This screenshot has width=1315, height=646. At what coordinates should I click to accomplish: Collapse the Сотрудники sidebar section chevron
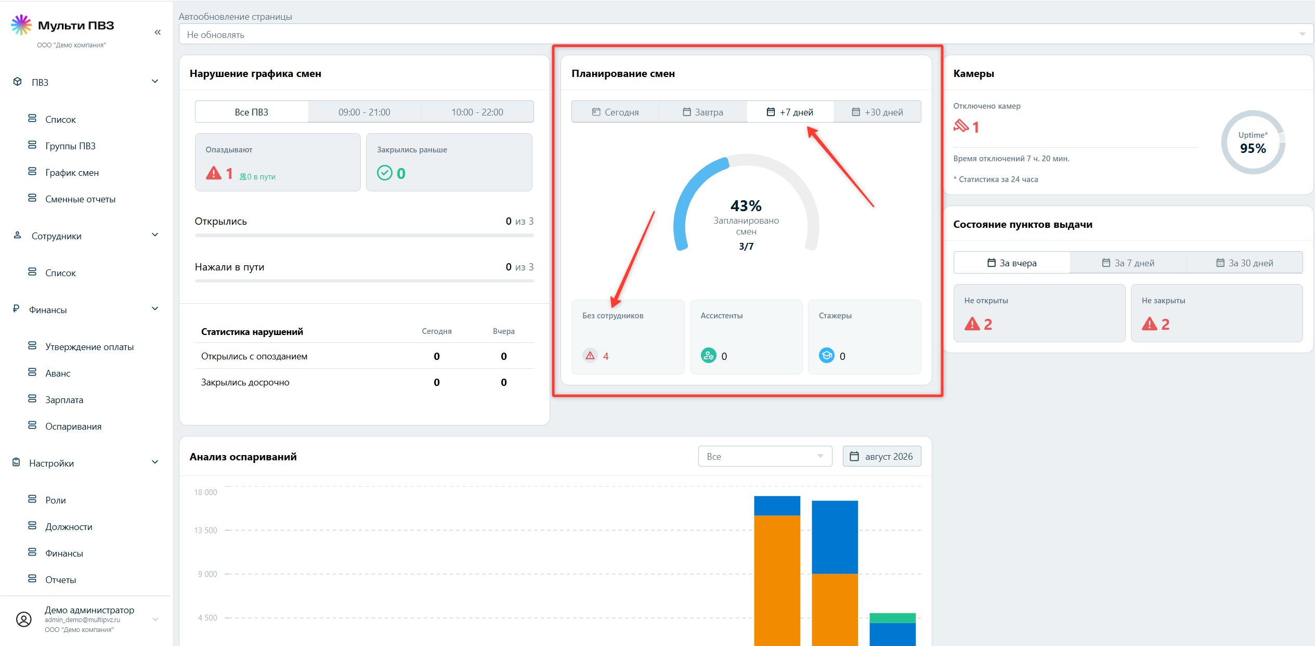point(155,235)
